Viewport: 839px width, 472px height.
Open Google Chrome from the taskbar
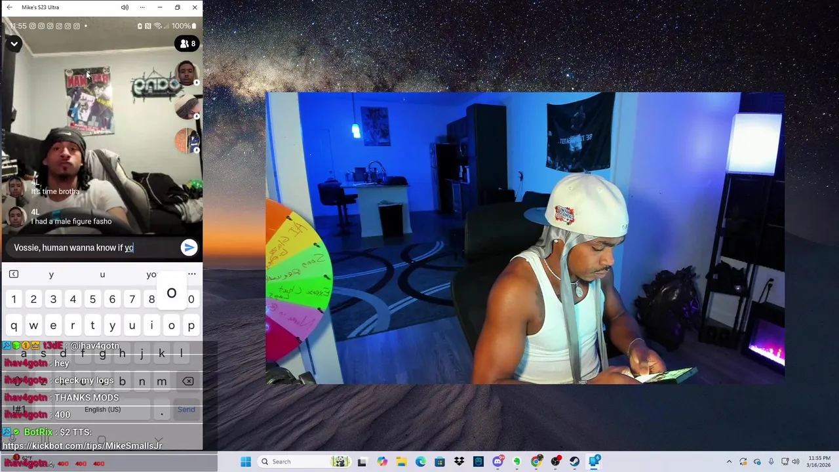pos(536,462)
